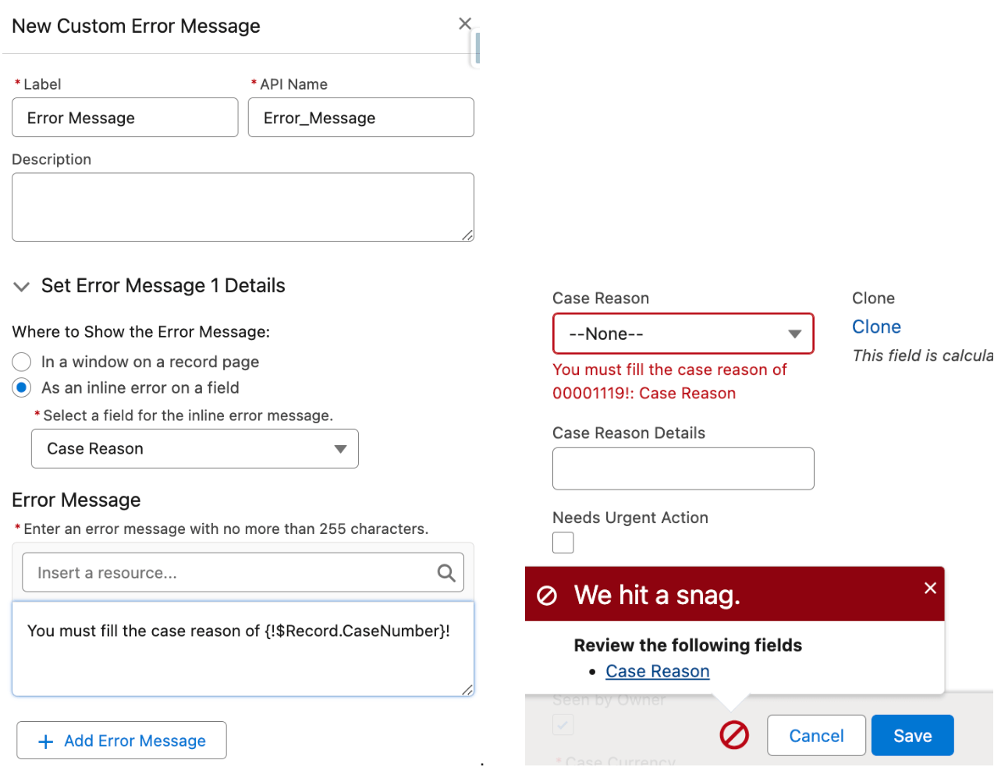Click the plus icon on Add Error Message
The height and width of the screenshot is (767, 994).
tap(45, 740)
